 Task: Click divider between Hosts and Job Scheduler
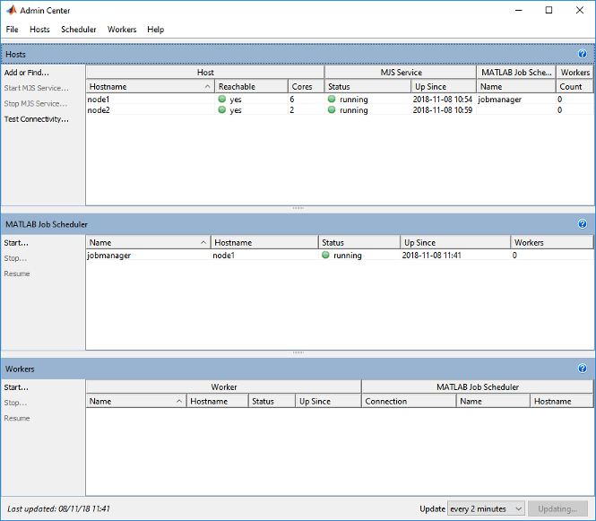pos(298,209)
